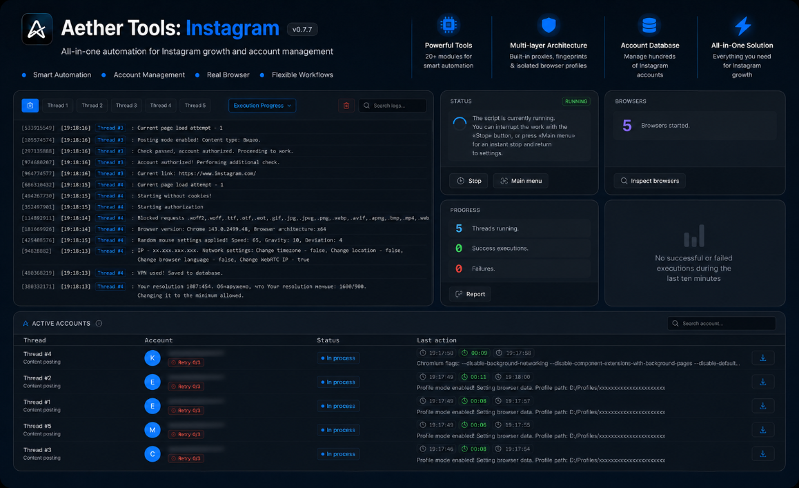Clear logs with the red trash icon

click(x=346, y=106)
